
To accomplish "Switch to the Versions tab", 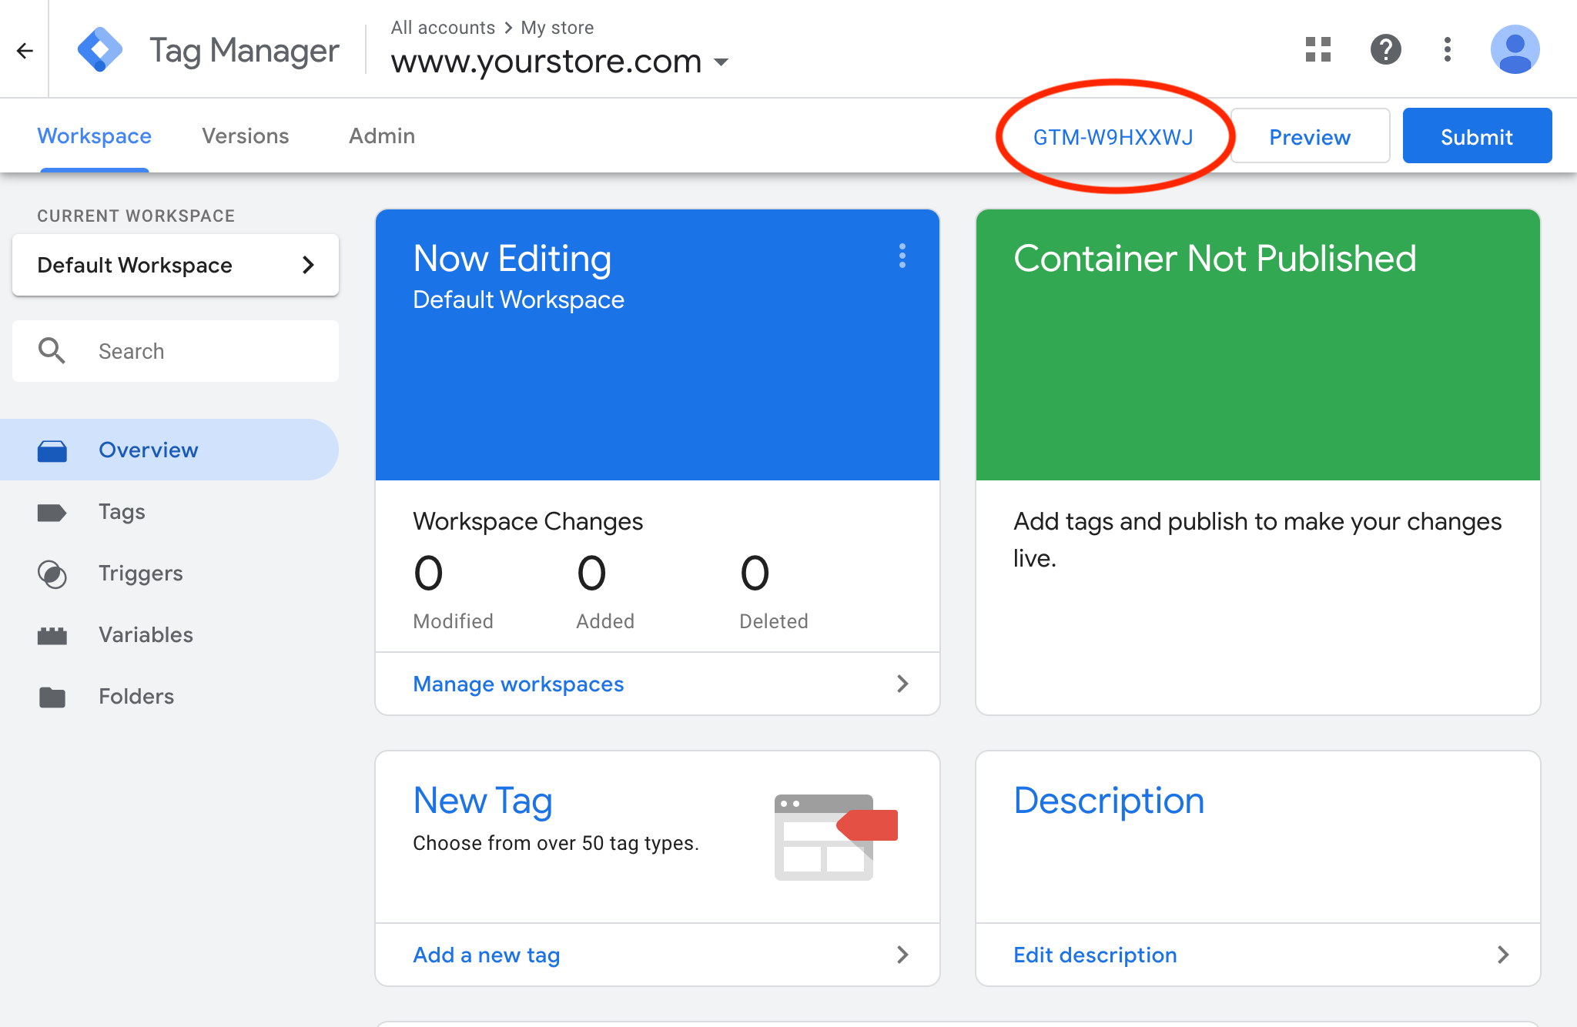I will tap(245, 136).
